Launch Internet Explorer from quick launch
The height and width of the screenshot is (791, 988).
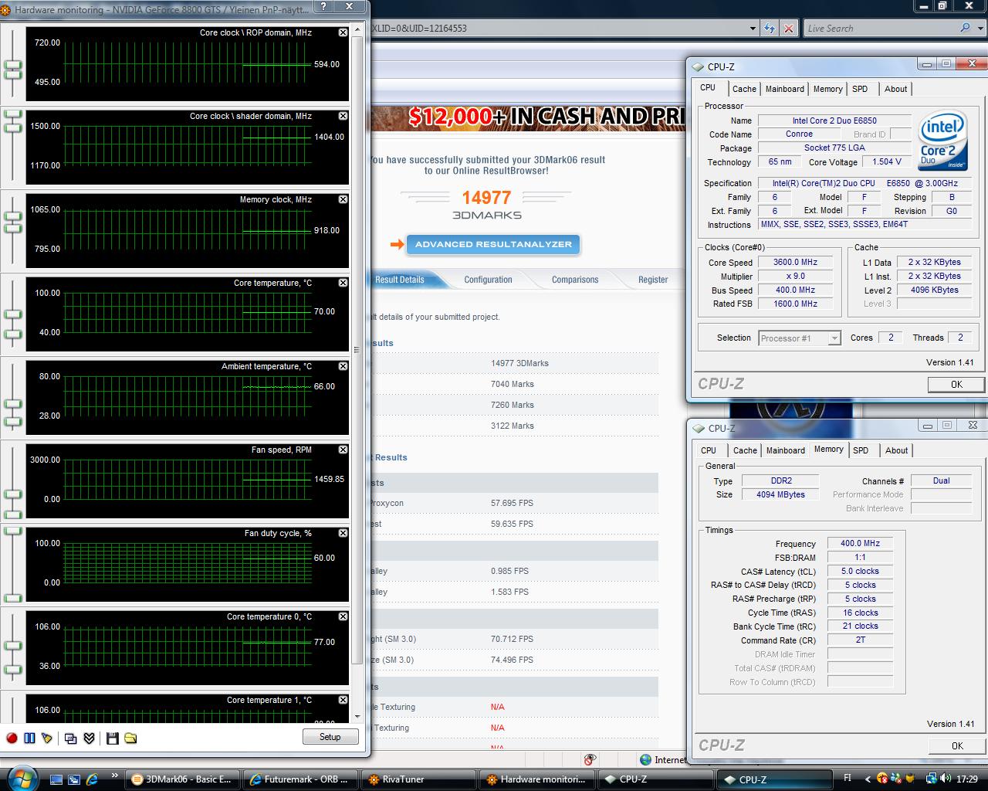[92, 779]
